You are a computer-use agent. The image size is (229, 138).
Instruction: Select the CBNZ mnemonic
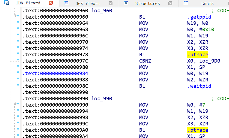[x=145, y=61]
